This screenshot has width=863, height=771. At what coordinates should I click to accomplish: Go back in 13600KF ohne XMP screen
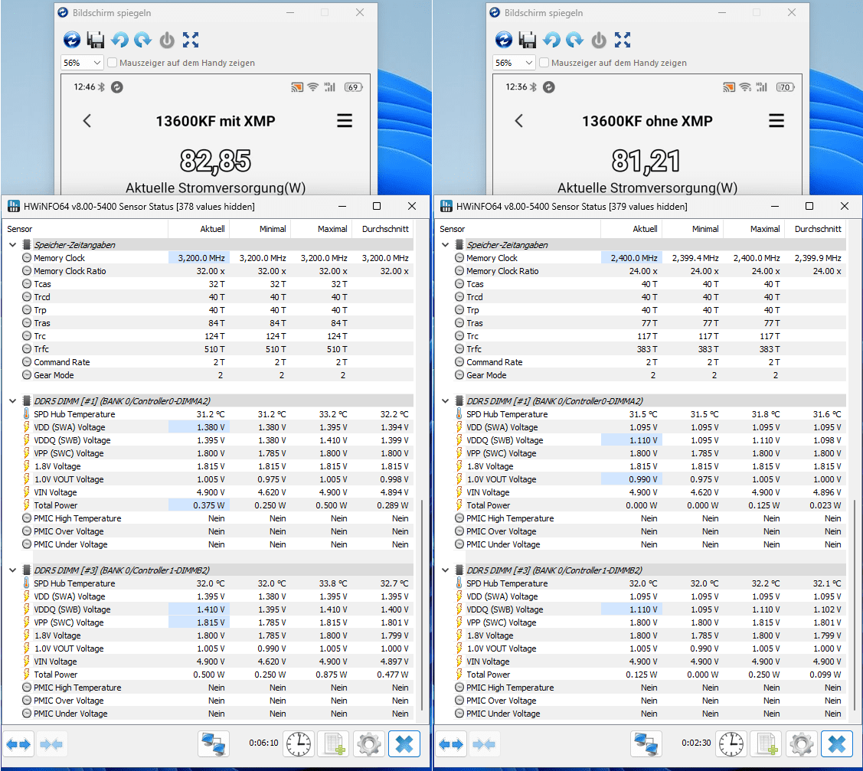[x=519, y=120]
